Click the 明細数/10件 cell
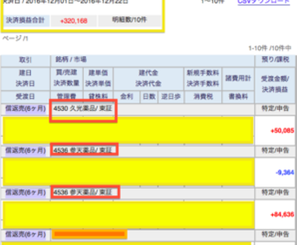 129,20
